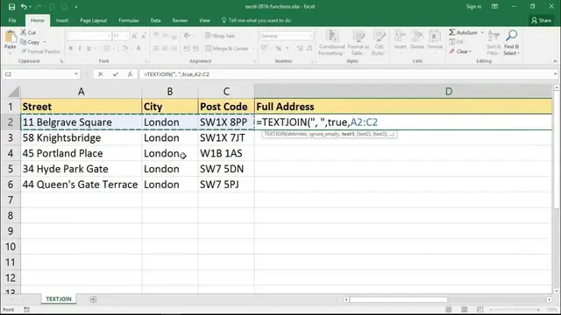
Task: Open the font name dropdown
Action: click(109, 36)
